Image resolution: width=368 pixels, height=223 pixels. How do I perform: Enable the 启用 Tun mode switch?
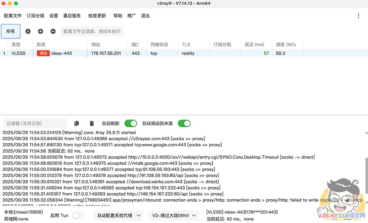pos(78,216)
